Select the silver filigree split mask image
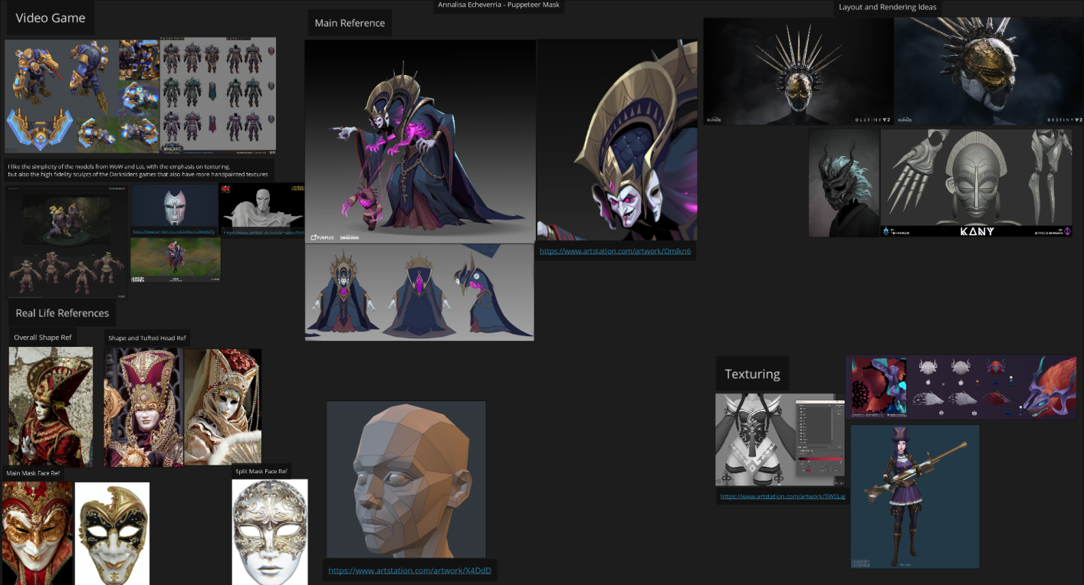The image size is (1084, 585). (x=270, y=531)
